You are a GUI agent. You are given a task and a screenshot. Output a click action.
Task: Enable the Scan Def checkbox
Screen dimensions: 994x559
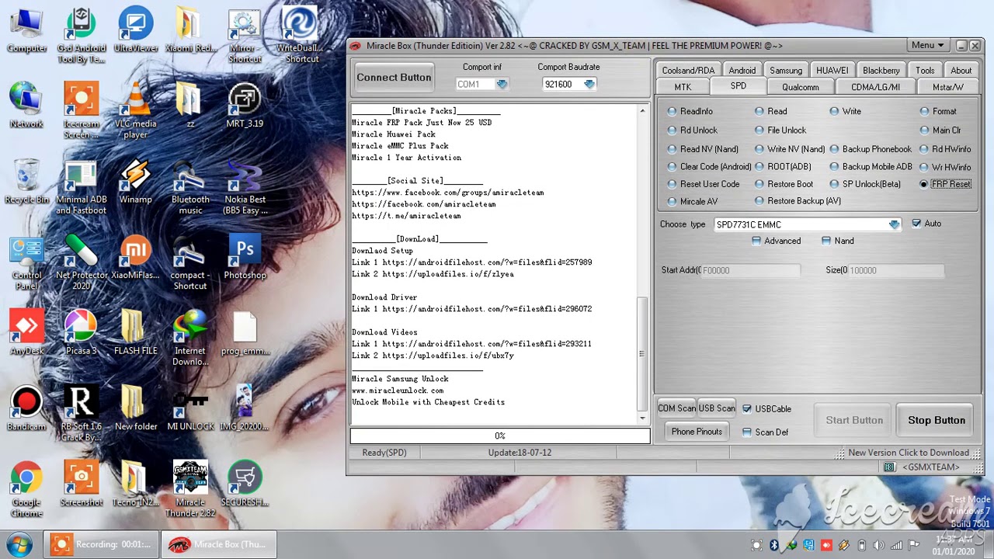pos(747,432)
